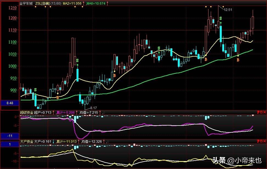267x169 pixels.
Task: Open help for the 超级资金 indicator panel
Action: coord(258,112)
